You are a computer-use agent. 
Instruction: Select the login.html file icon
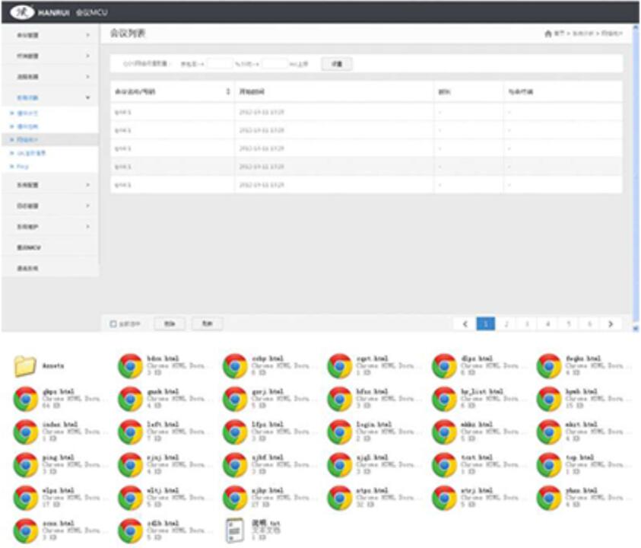coord(339,432)
